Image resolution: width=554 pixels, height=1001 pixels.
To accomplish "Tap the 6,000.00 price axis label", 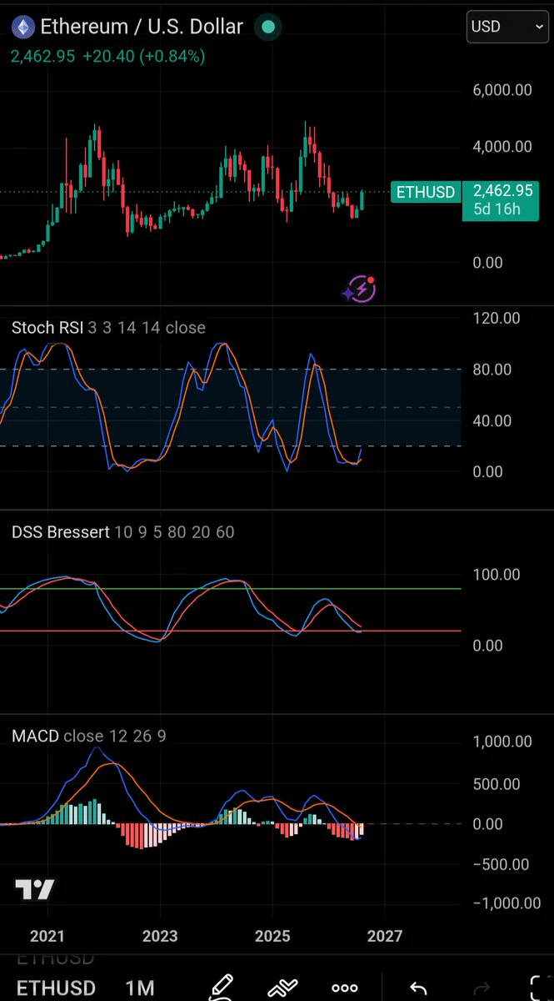I will pyautogui.click(x=502, y=92).
